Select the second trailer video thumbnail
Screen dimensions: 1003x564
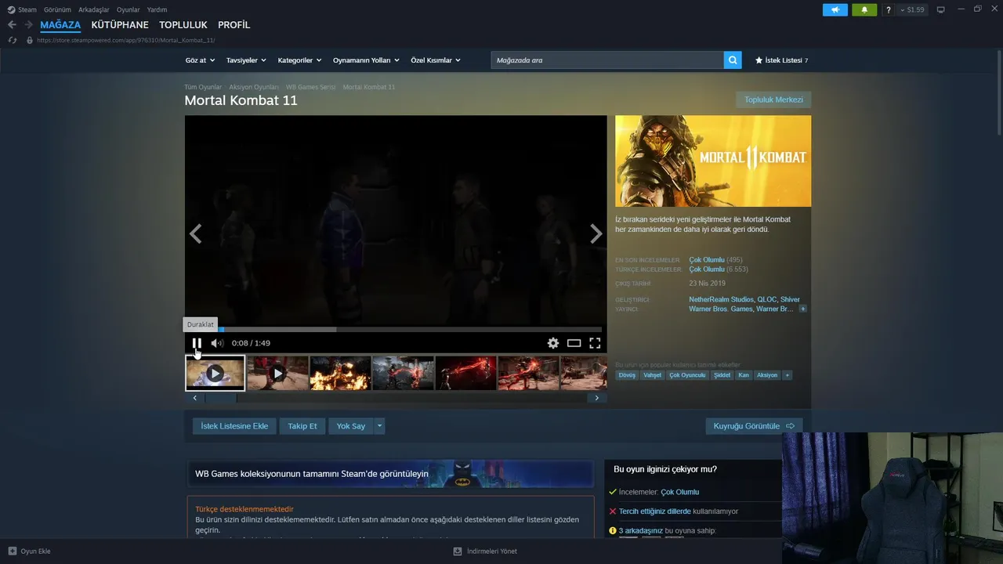tap(277, 373)
